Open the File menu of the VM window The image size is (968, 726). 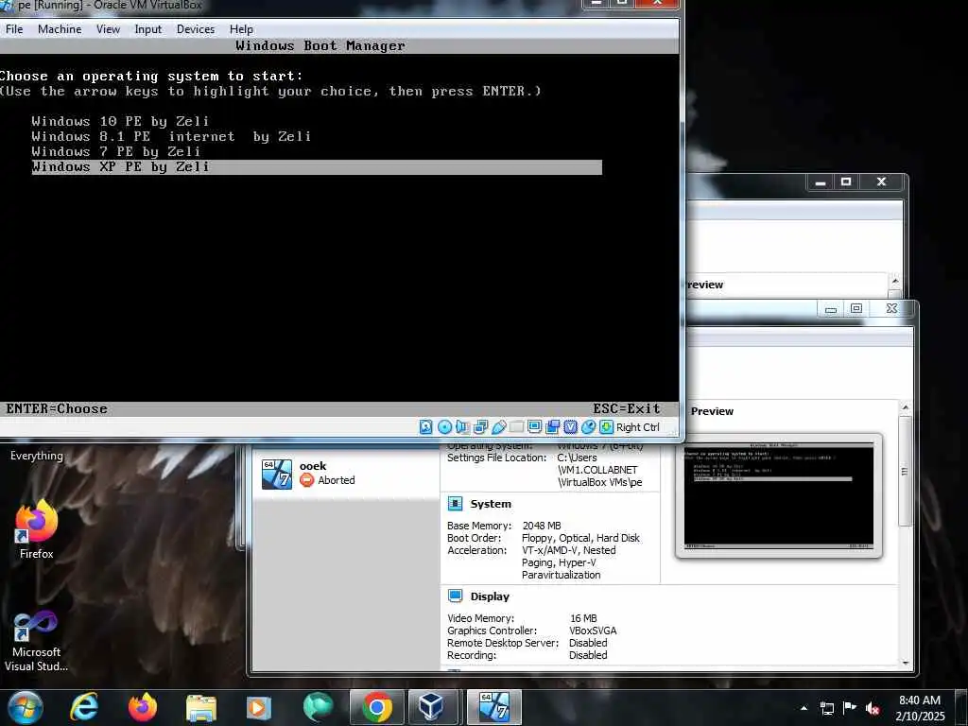coord(13,29)
